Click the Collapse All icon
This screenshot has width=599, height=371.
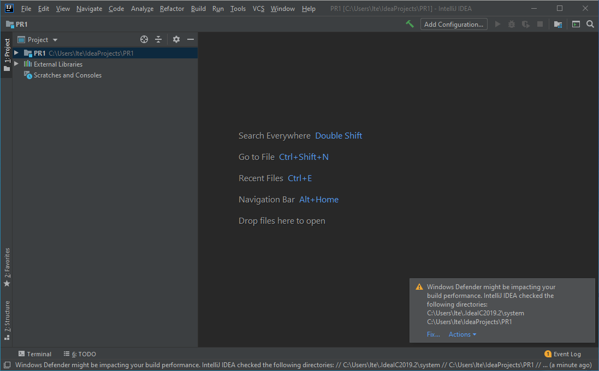point(158,39)
